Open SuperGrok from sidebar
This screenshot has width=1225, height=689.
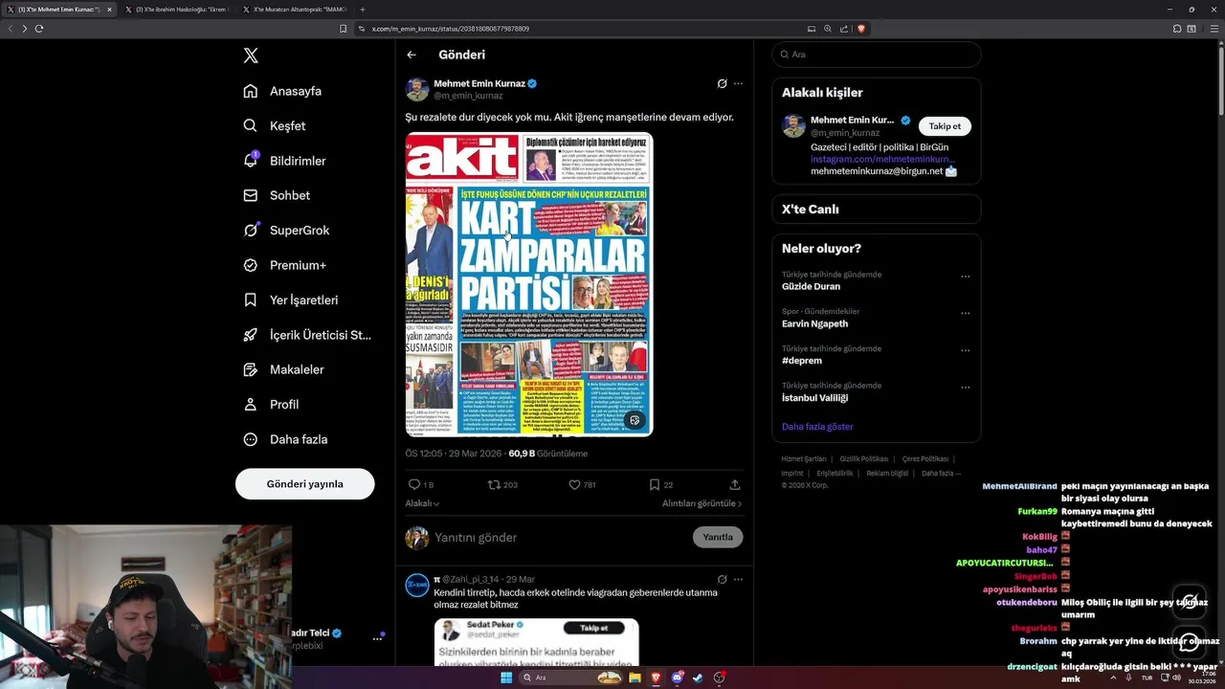coord(286,231)
